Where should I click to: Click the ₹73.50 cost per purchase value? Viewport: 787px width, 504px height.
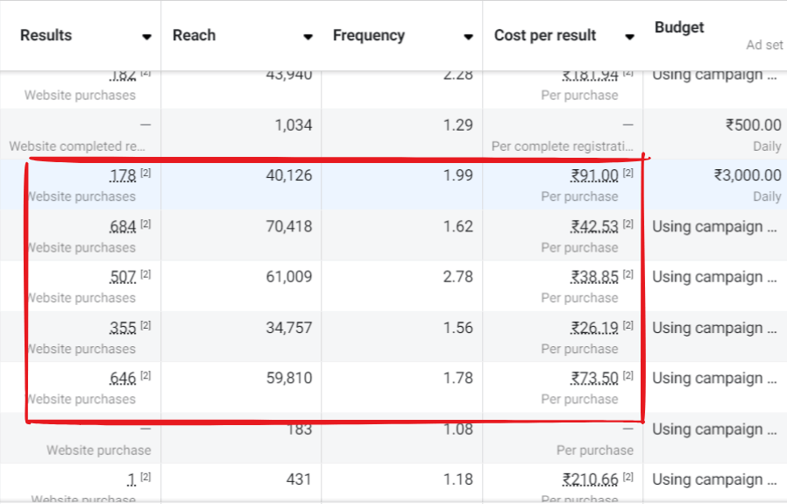pos(594,379)
